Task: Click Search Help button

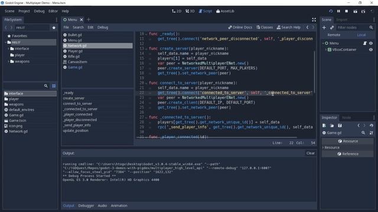Action: 289,28
